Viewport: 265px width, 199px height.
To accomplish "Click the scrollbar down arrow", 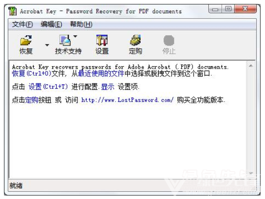I will 251,173.
